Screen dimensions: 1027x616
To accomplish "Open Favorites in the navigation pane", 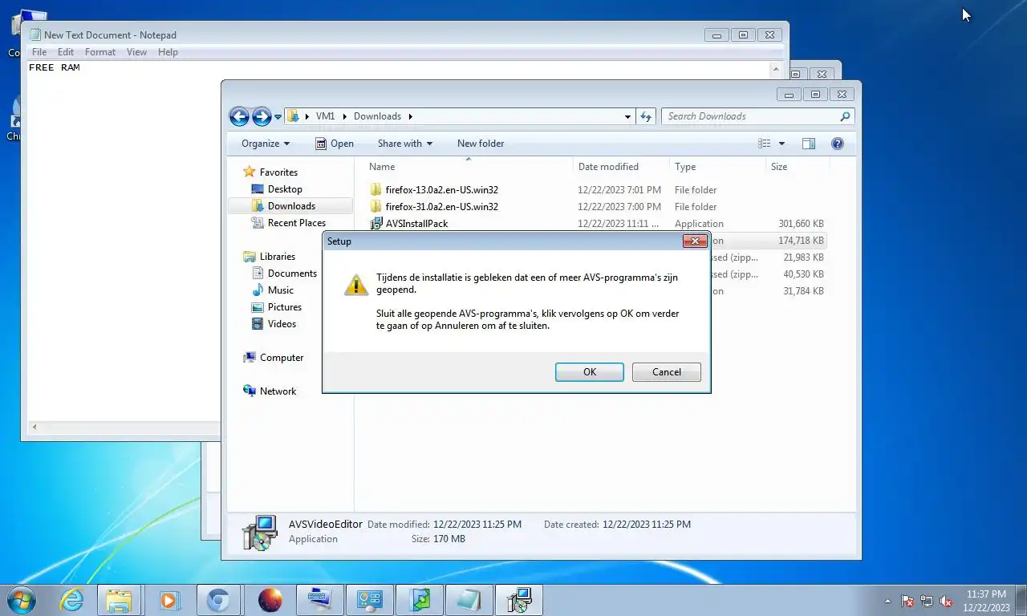I will tap(278, 172).
